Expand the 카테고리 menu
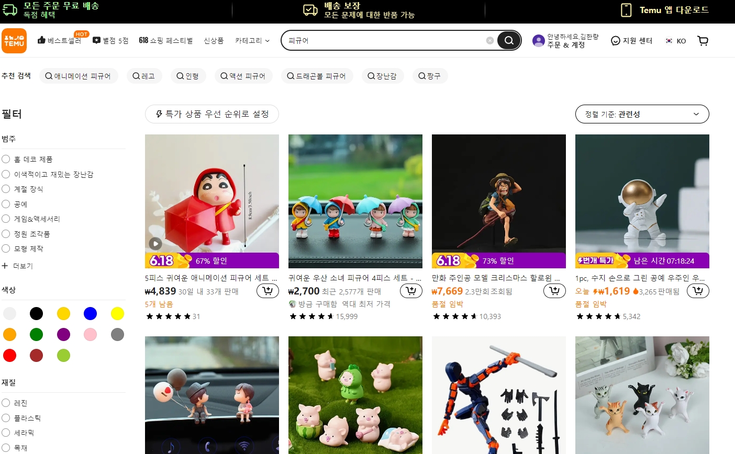Image resolution: width=735 pixels, height=454 pixels. point(252,40)
